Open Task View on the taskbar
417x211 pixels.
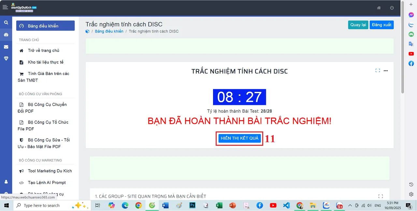point(97,205)
